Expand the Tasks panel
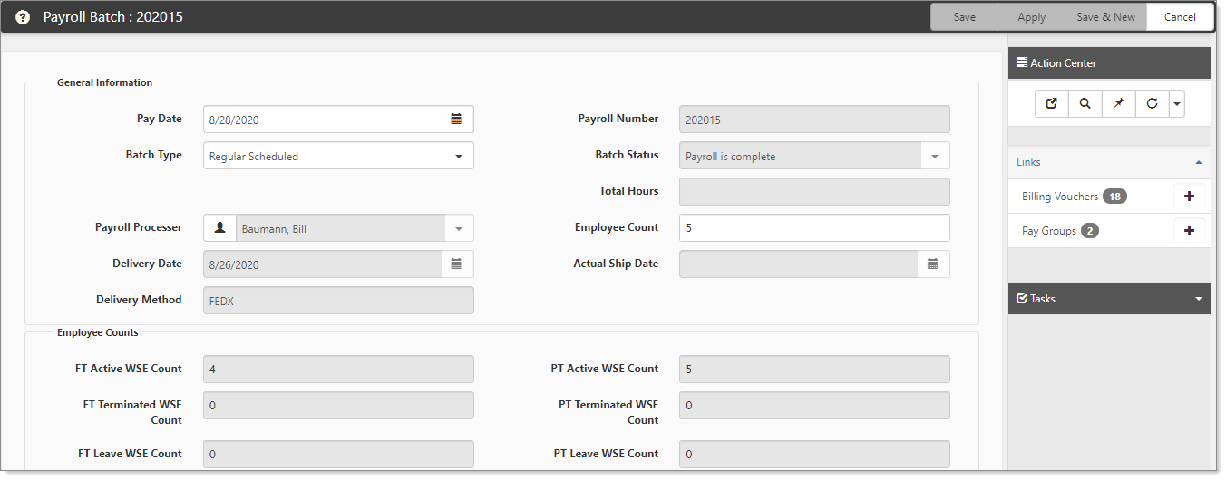 coord(1199,299)
